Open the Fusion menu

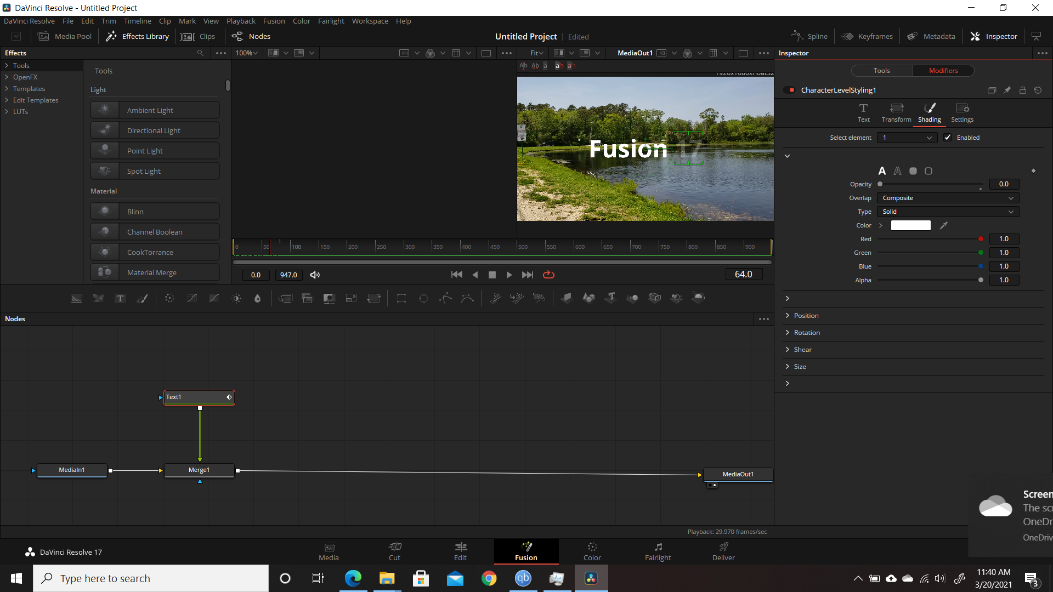click(x=274, y=21)
